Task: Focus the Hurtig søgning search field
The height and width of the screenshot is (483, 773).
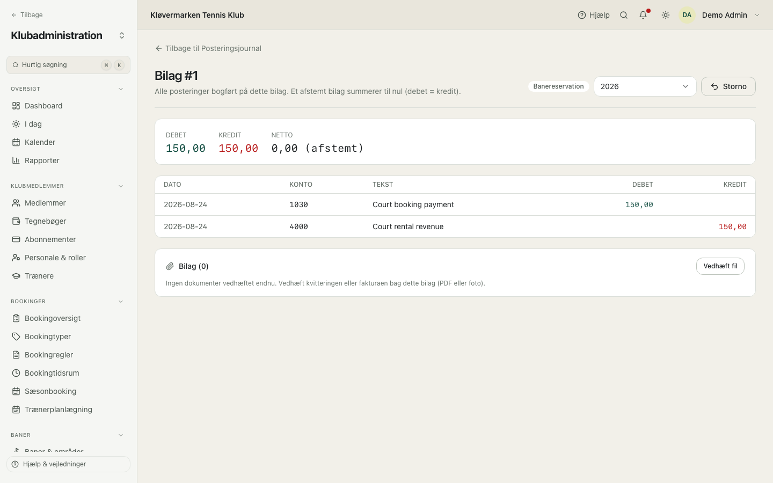Action: coord(68,65)
